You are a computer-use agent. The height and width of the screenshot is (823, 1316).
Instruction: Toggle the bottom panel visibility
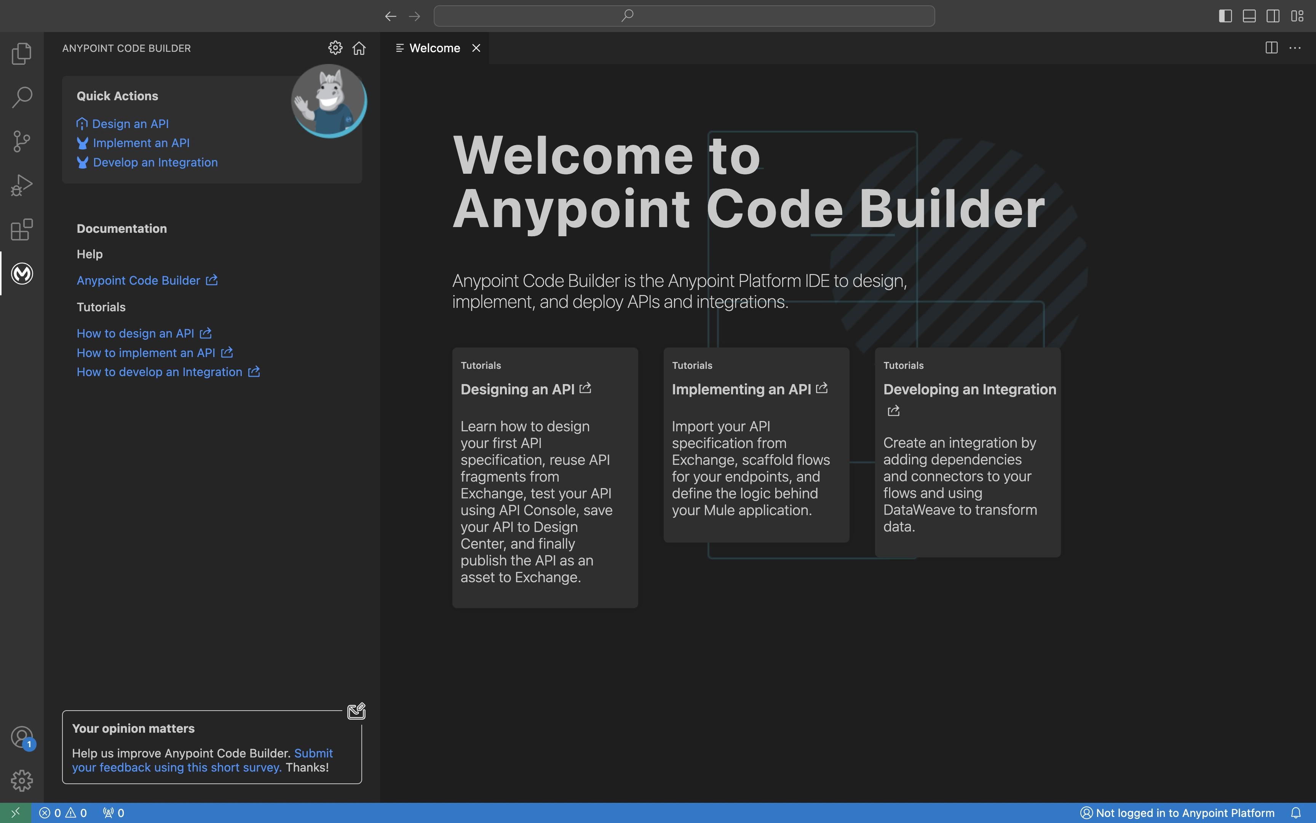click(x=1249, y=16)
